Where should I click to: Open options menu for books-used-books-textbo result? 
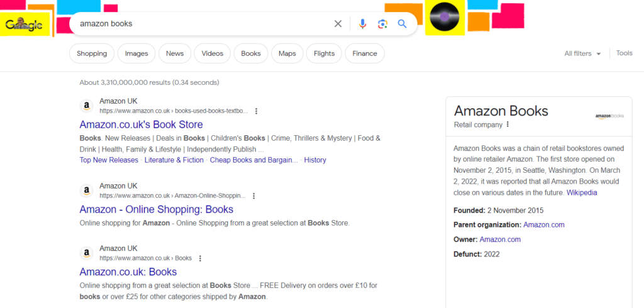[x=257, y=111]
